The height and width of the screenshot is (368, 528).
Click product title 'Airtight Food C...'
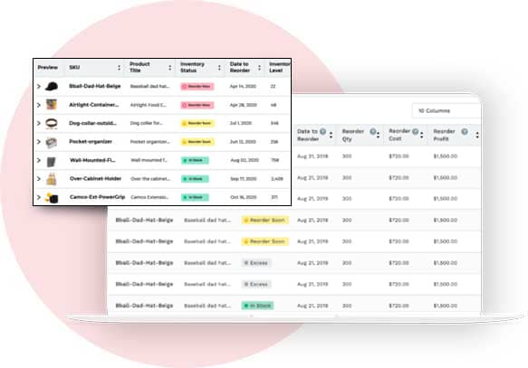149,105
